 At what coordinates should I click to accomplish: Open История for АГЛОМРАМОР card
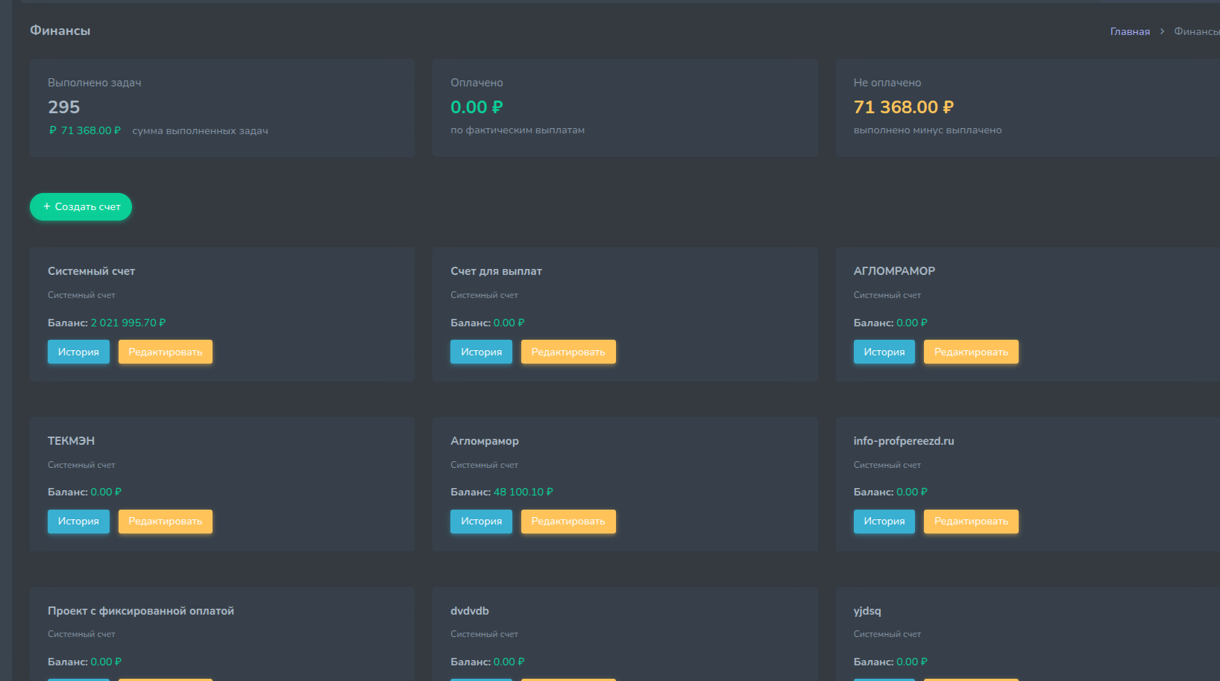pos(884,352)
